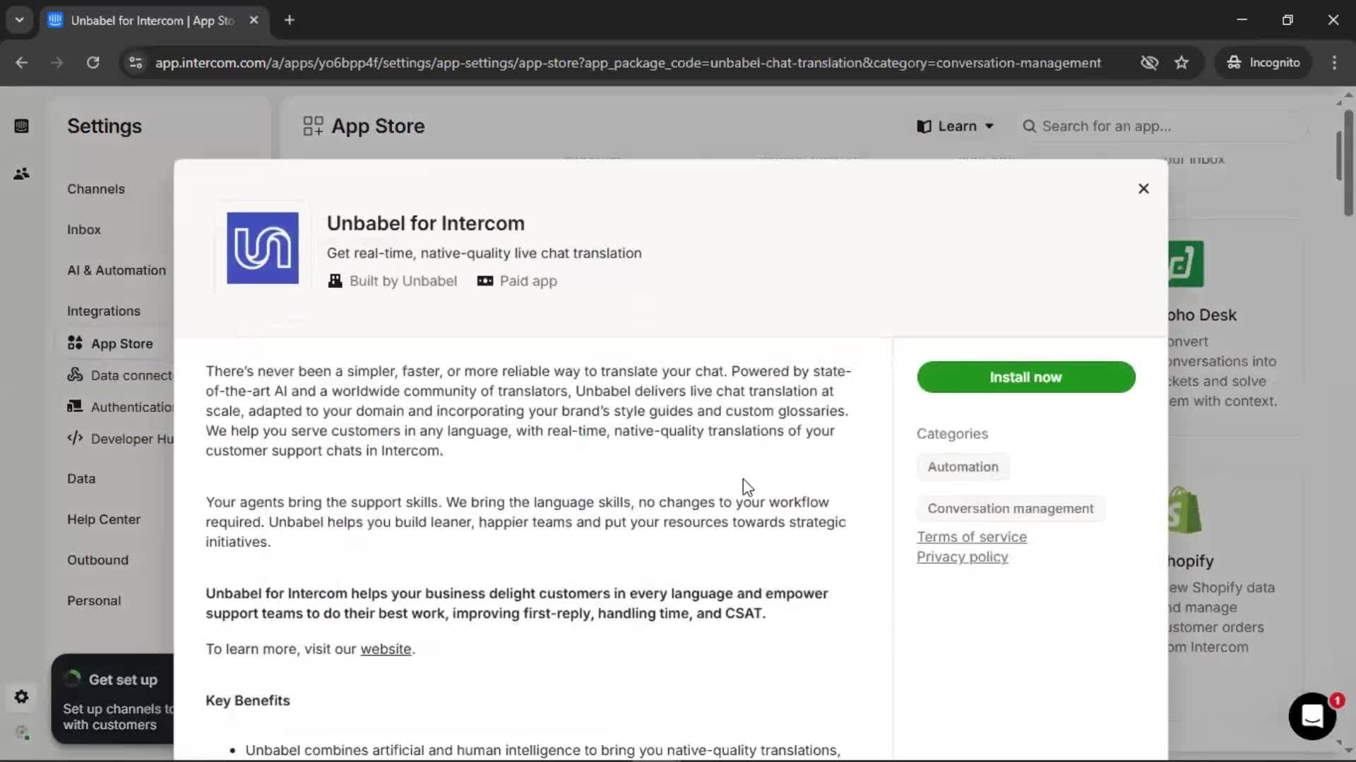
Task: Open the tab search dropdown arrow
Action: pyautogui.click(x=20, y=20)
